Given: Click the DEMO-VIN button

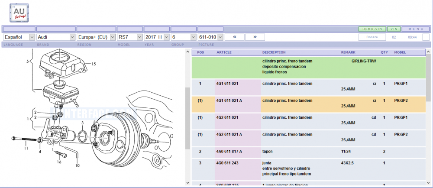Looking at the screenshot, I should pyautogui.click(x=372, y=29).
